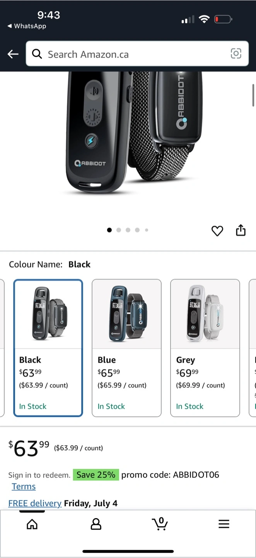The width and height of the screenshot is (256, 558).
Task: Jump to the second image dot
Action: (x=119, y=230)
